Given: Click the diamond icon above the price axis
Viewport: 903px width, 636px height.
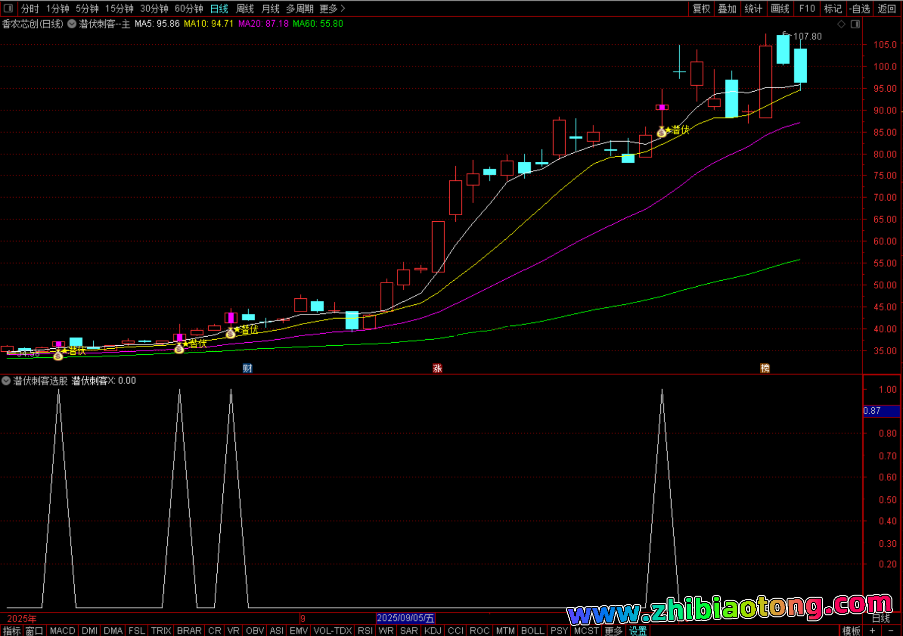Looking at the screenshot, I should 841,24.
